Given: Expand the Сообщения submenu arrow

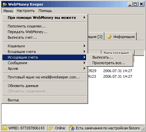Looking at the screenshot, I should coord(84,63).
